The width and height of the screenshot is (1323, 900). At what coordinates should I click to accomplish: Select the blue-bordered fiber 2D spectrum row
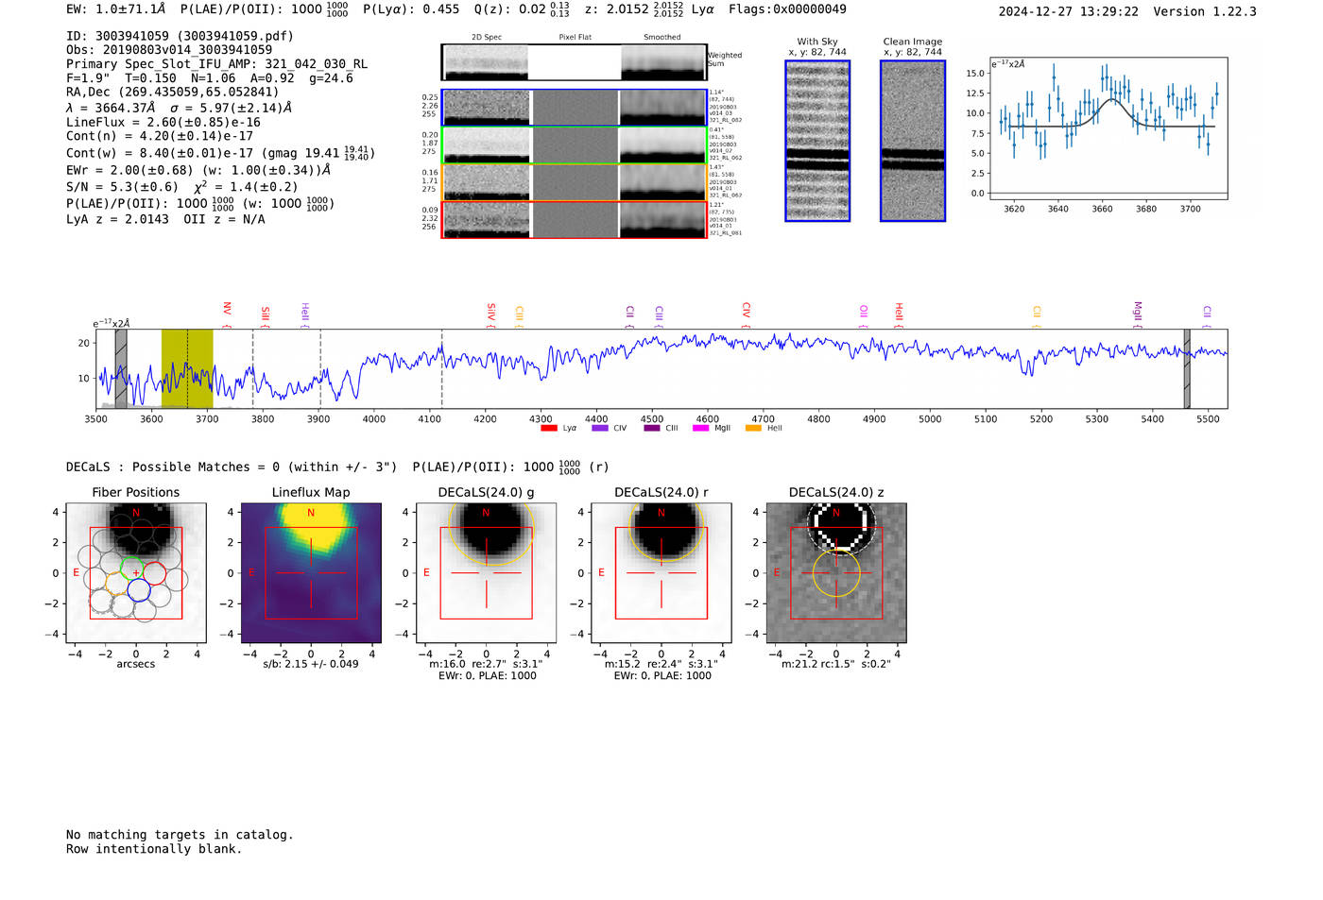tap(575, 108)
